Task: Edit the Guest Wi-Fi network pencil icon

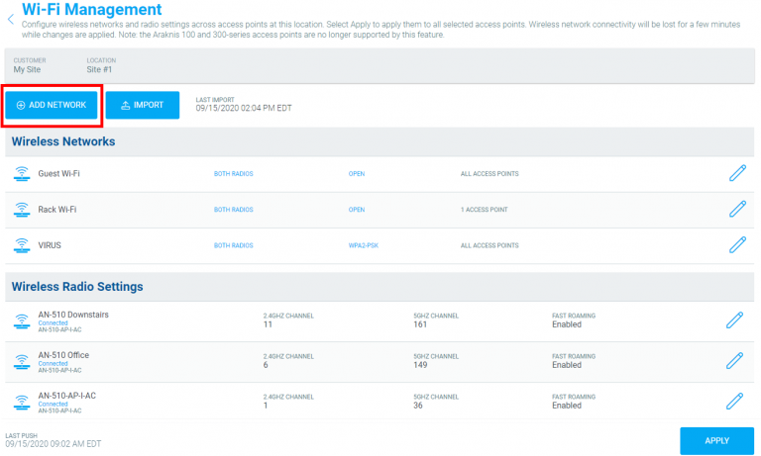Action: [737, 173]
